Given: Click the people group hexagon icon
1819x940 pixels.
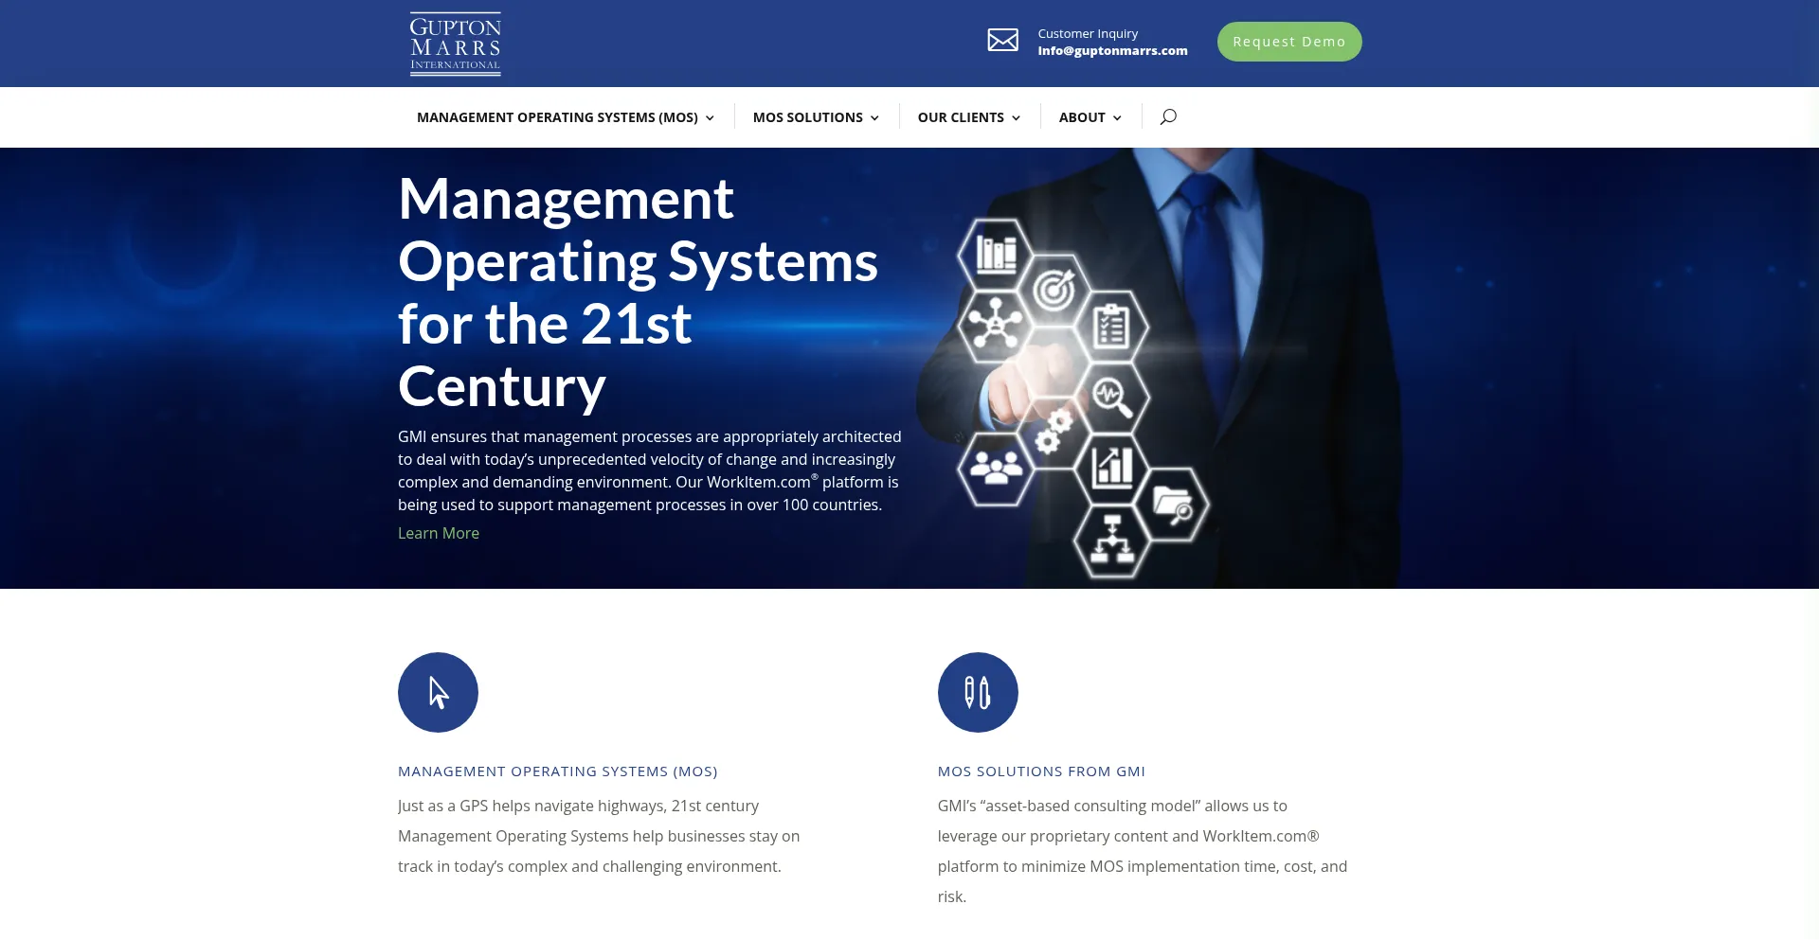Looking at the screenshot, I should click(x=996, y=468).
